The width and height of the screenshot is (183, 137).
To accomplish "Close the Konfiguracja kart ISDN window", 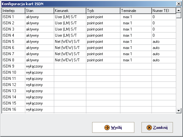I will point(179,4).
